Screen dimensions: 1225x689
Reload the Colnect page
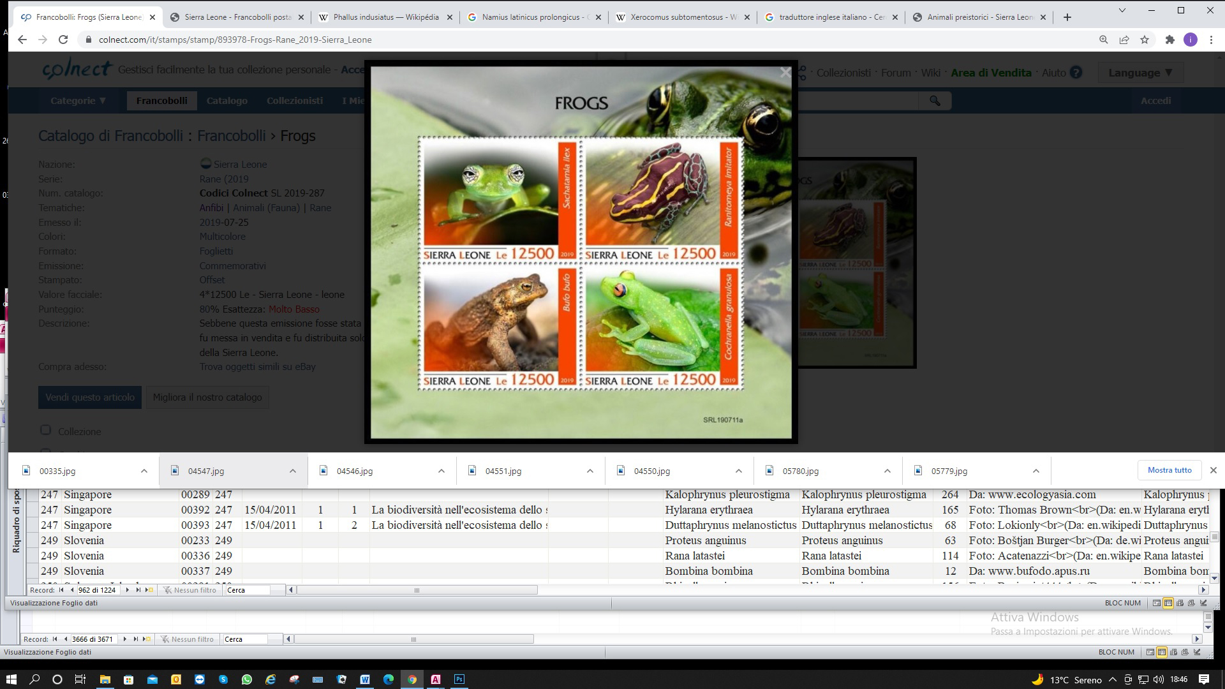(63, 40)
